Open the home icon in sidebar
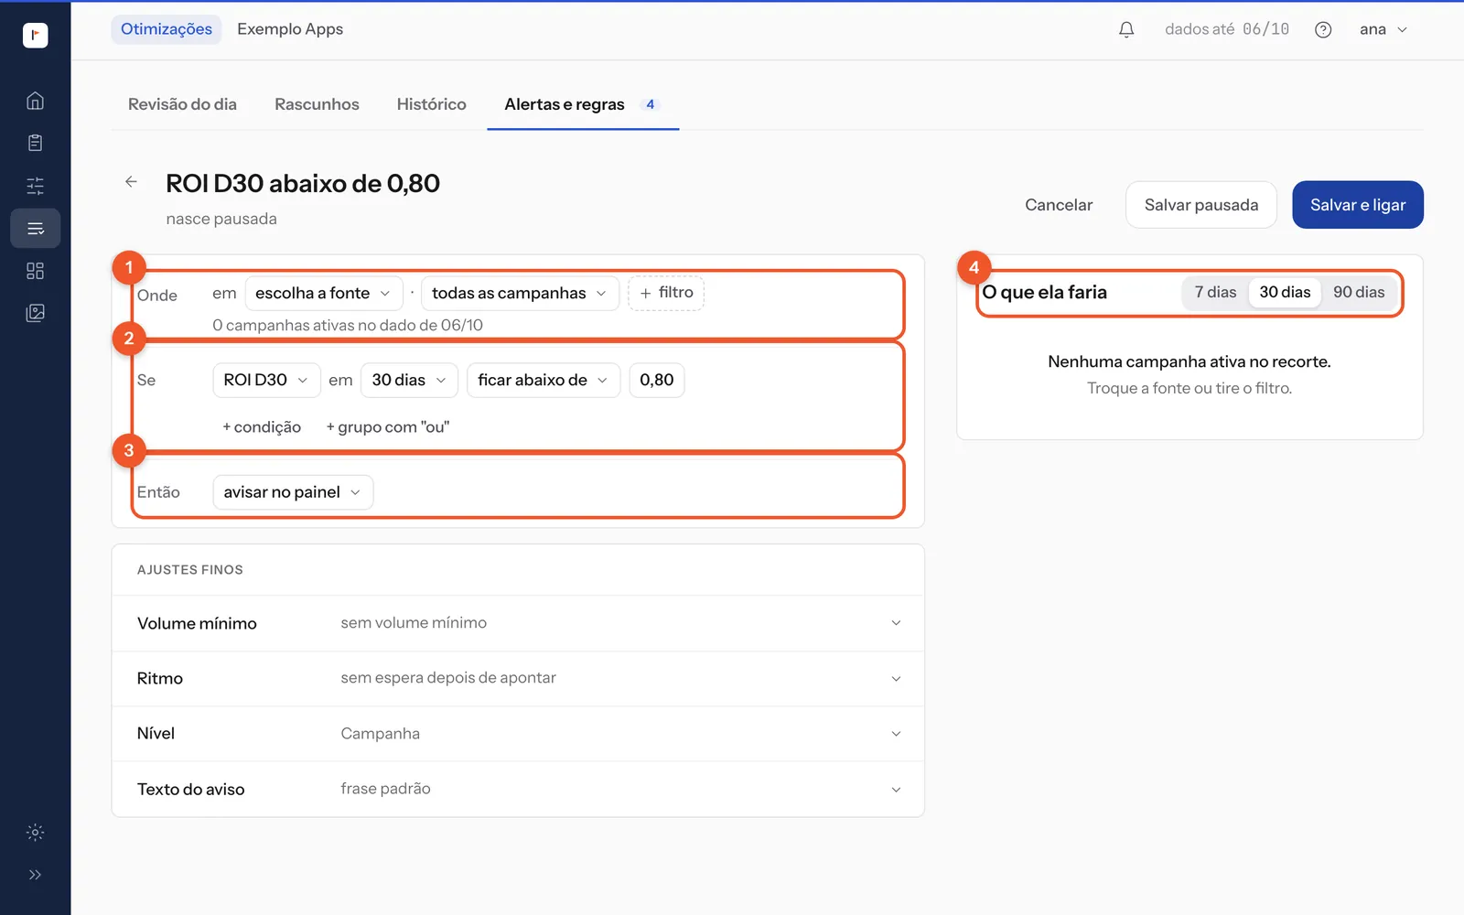1464x915 pixels. click(x=35, y=101)
